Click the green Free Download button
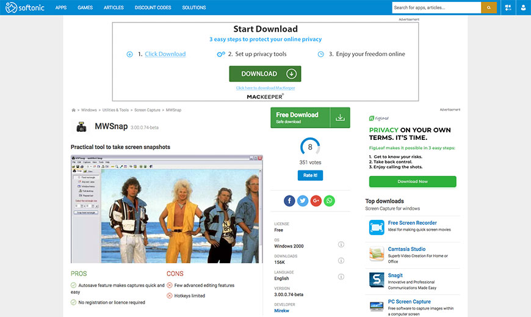This screenshot has width=531, height=317. point(300,117)
